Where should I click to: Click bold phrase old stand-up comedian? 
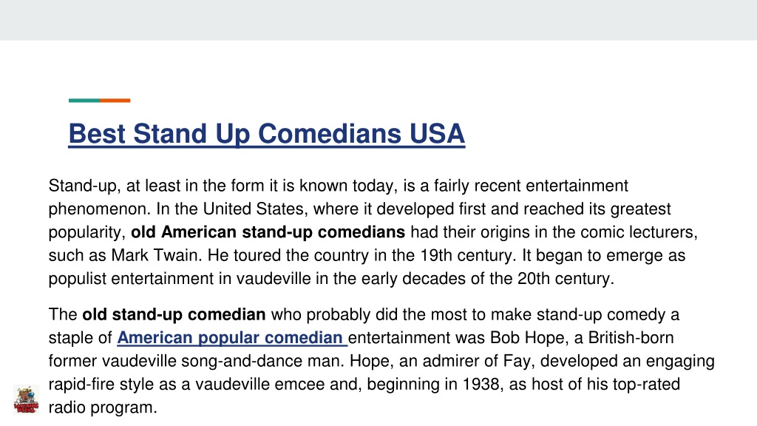pos(174,315)
